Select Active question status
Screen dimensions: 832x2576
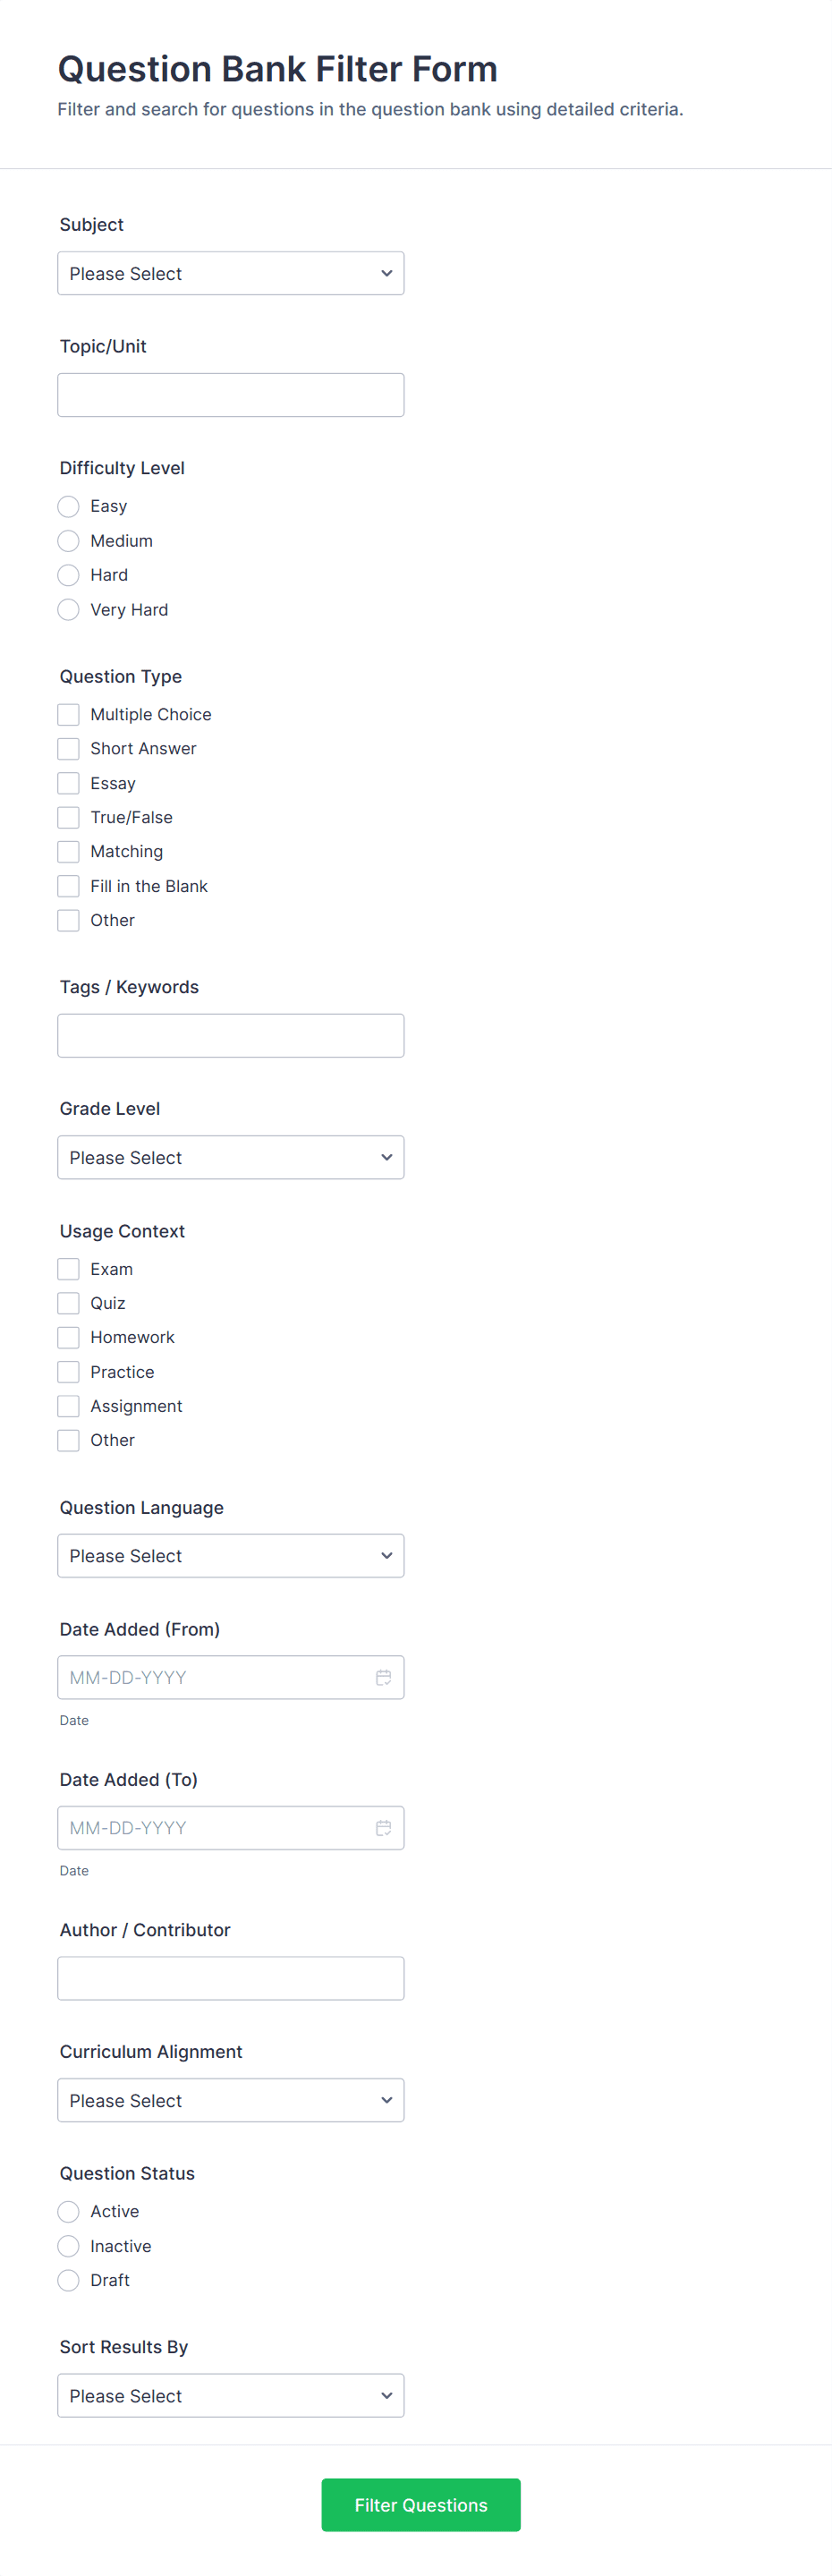coord(68,2211)
